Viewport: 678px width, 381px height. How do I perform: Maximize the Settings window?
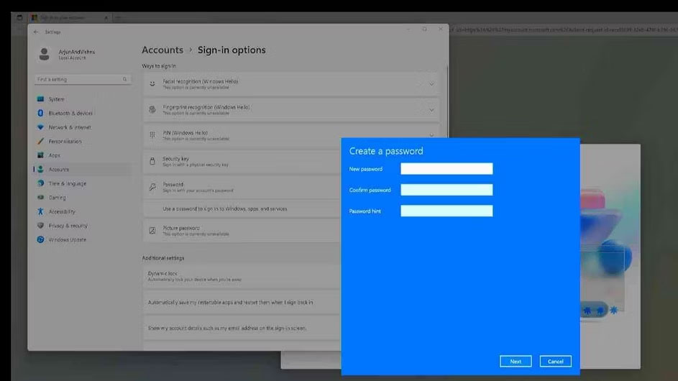point(424,29)
